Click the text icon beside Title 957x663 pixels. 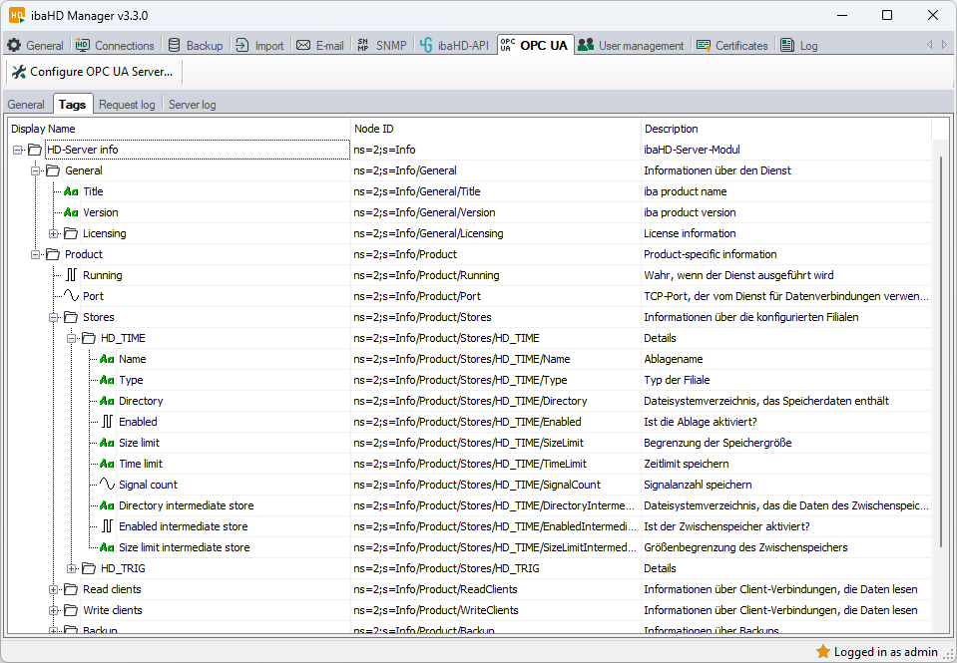[x=71, y=191]
